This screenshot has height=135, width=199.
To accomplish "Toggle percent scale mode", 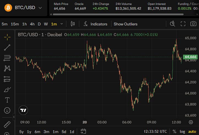I will tap(175, 131).
